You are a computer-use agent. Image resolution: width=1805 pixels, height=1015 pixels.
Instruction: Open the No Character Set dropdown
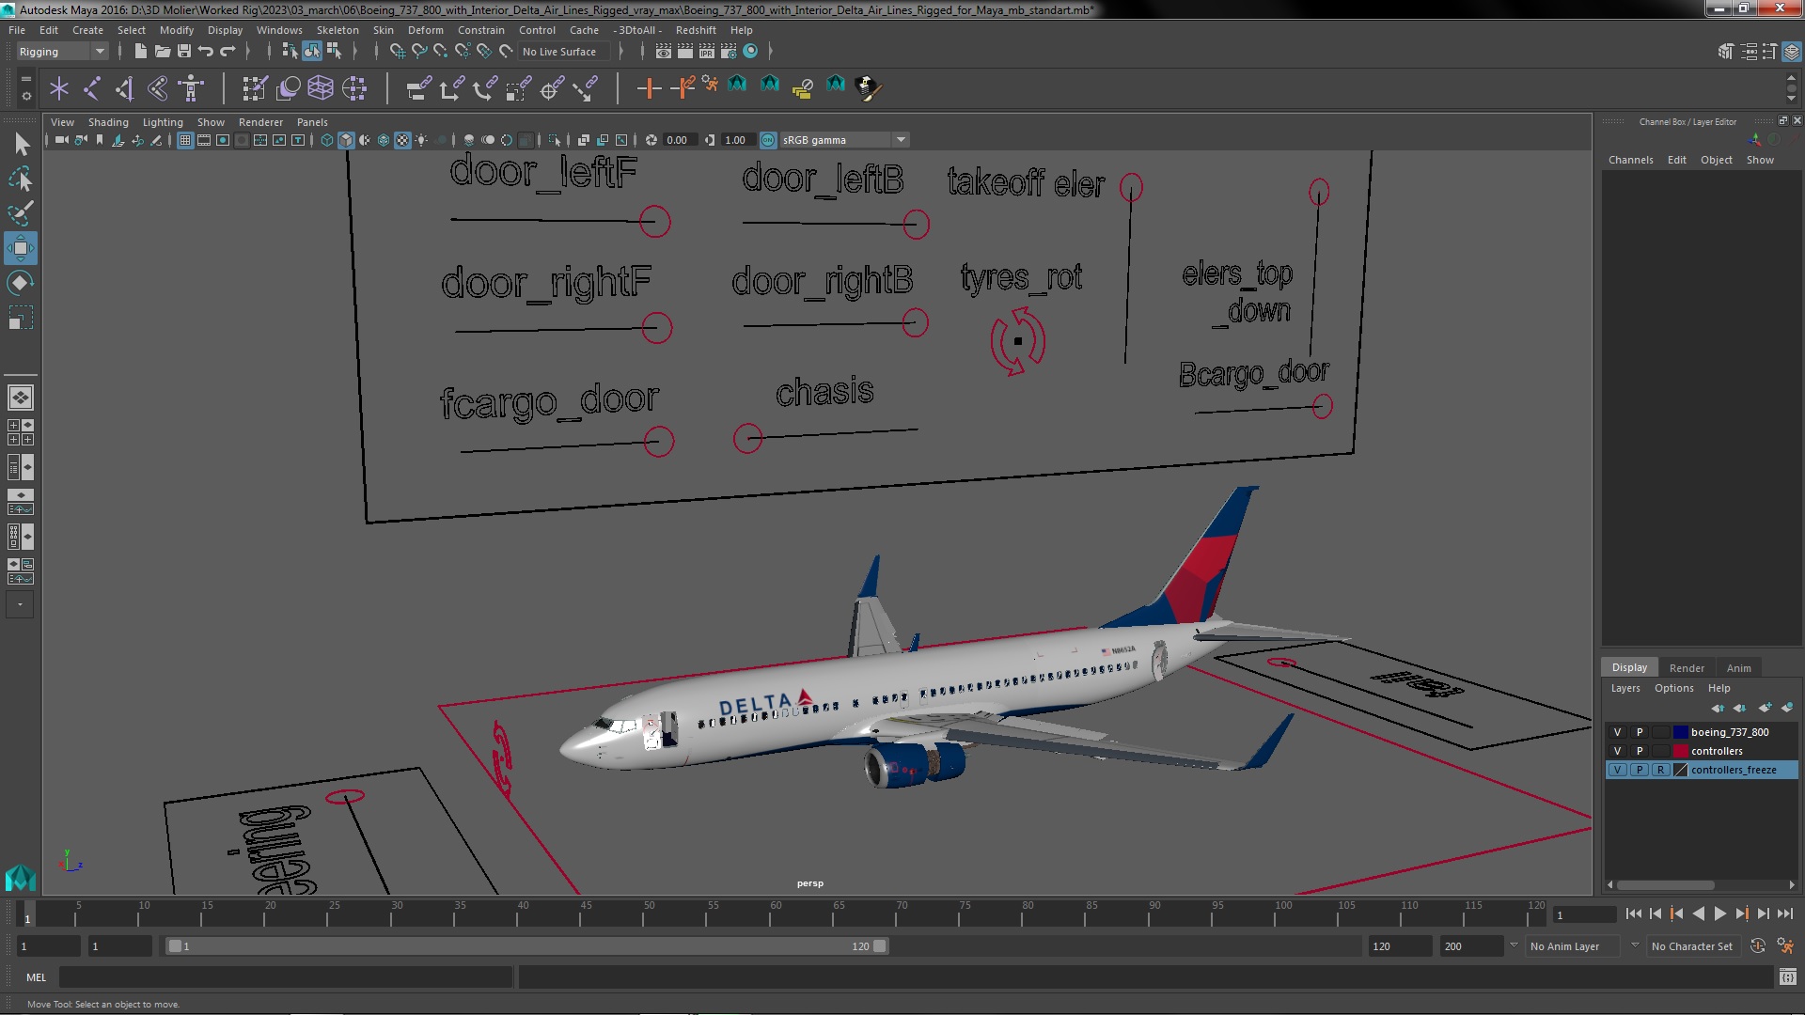coord(1695,946)
